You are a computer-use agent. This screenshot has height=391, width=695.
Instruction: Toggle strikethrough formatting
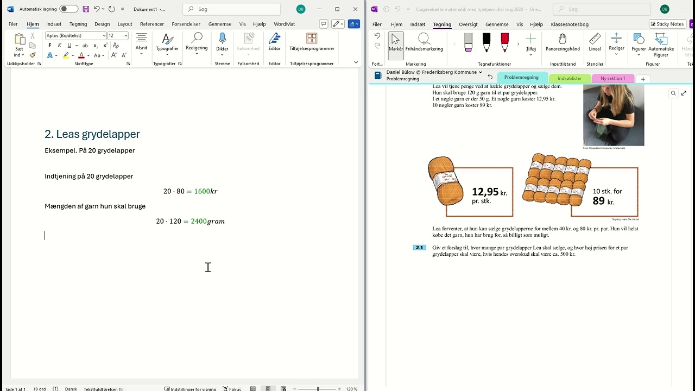pyautogui.click(x=85, y=46)
